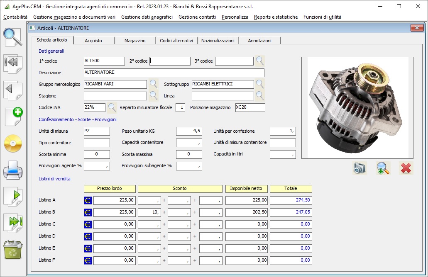Screen dimensions: 428x277
Task: Open the Gruppo merceologico lookup
Action: 154,84
